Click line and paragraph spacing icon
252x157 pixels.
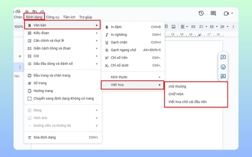[193, 27]
